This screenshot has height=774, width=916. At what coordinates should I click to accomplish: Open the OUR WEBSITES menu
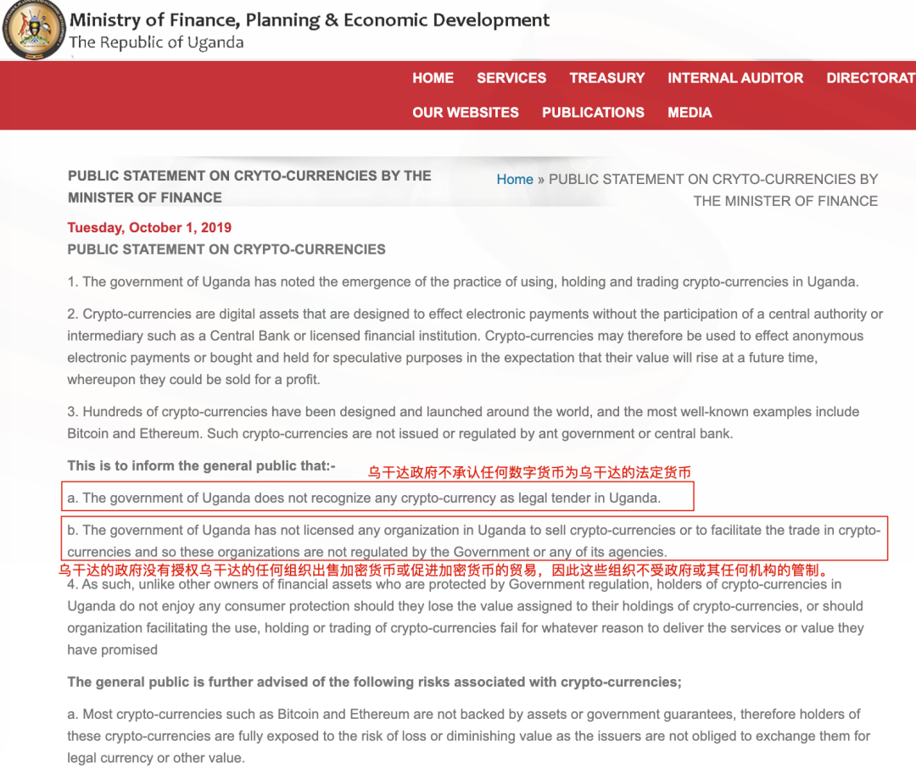466,112
